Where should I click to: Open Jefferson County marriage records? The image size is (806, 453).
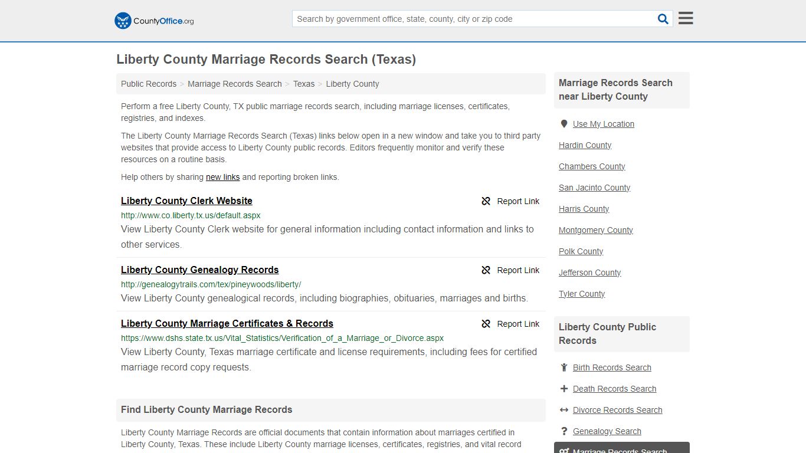pos(589,273)
